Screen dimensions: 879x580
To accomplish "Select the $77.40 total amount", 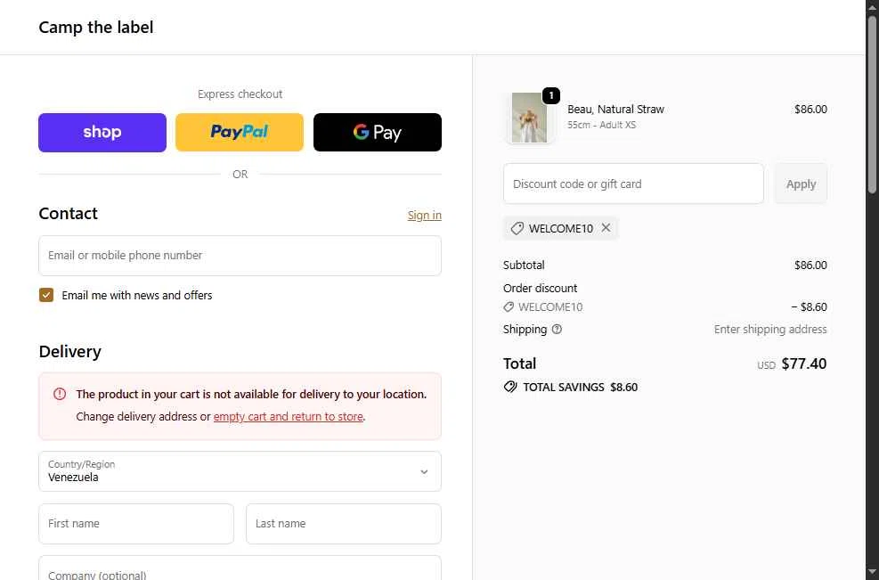I will tap(804, 364).
